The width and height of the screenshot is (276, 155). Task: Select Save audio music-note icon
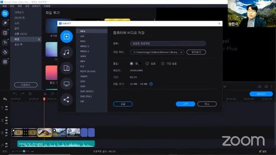[x=66, y=52]
